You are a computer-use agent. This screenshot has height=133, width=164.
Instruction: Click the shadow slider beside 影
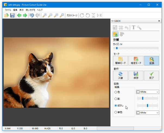tap(147, 98)
